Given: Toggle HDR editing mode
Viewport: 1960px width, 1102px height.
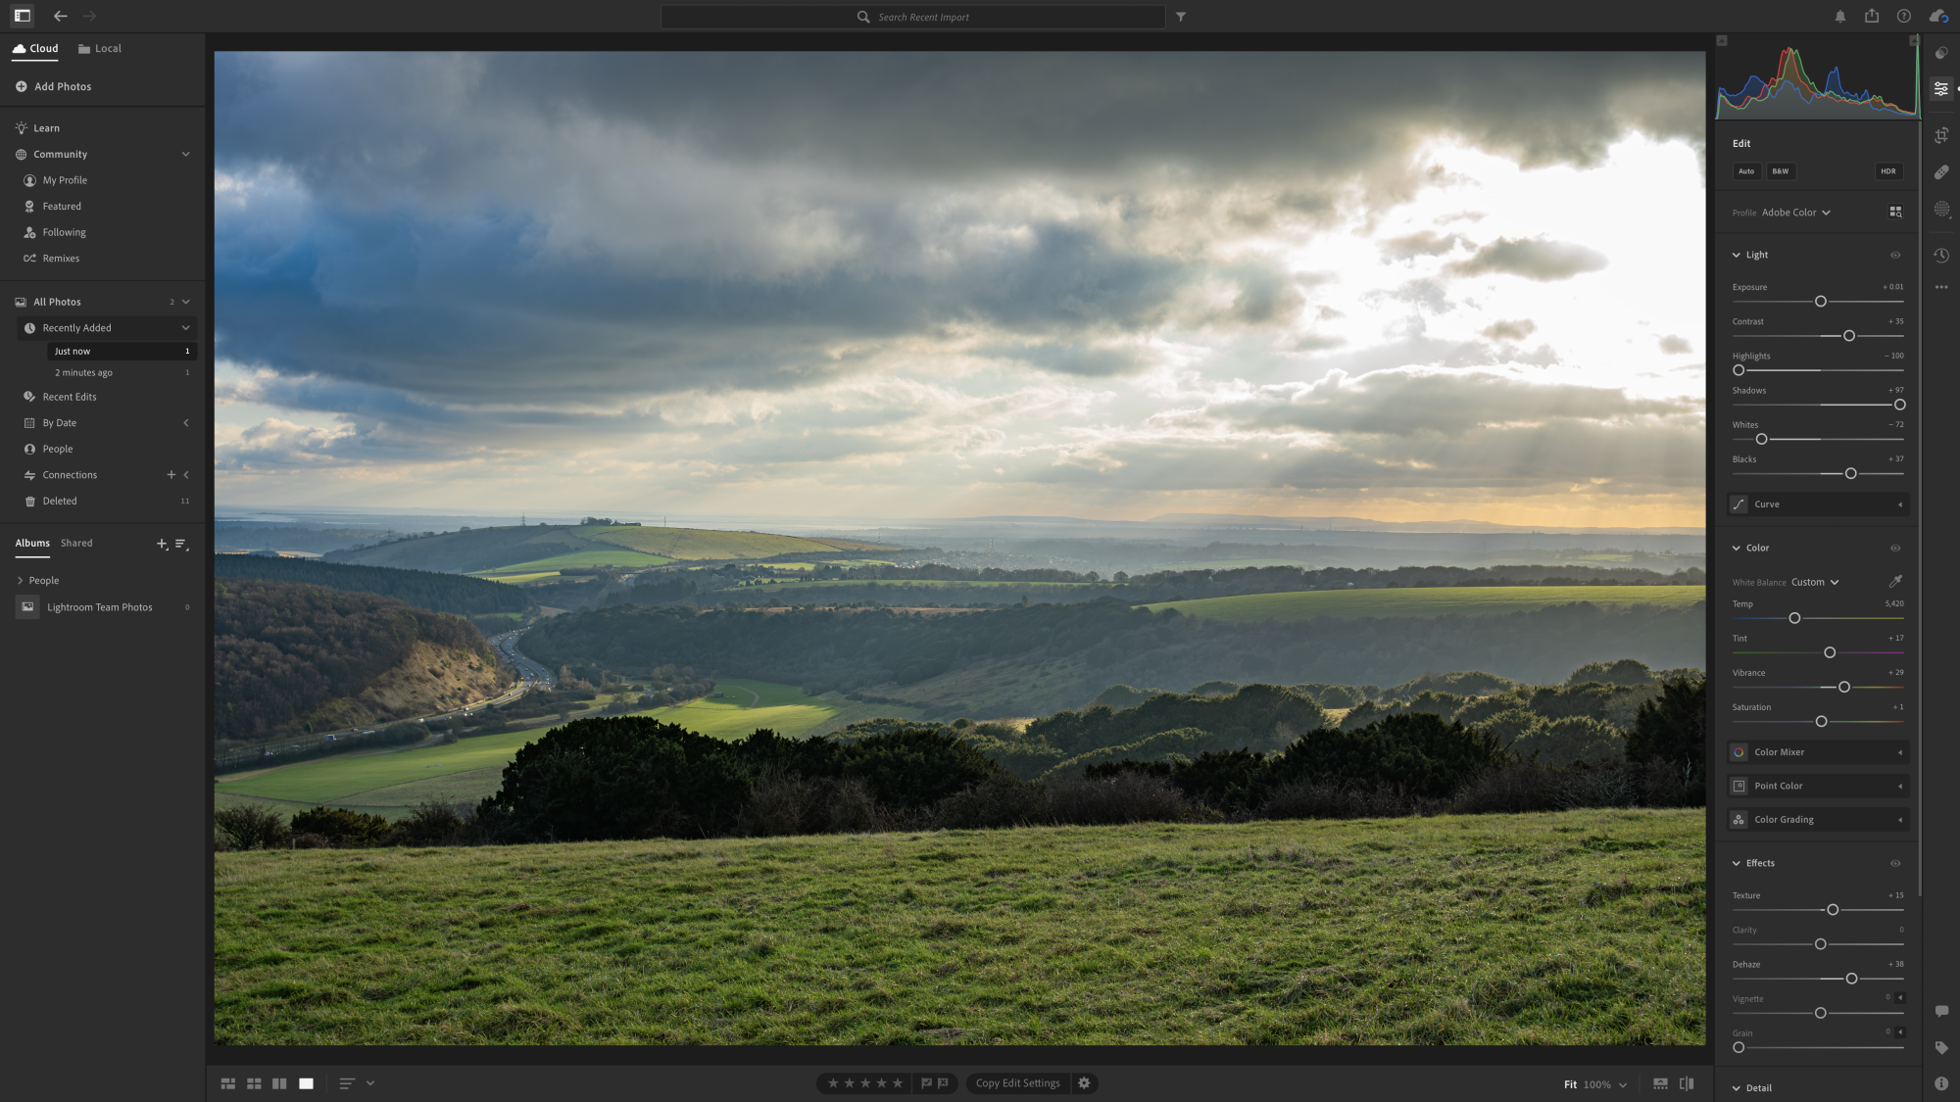Looking at the screenshot, I should (1887, 171).
